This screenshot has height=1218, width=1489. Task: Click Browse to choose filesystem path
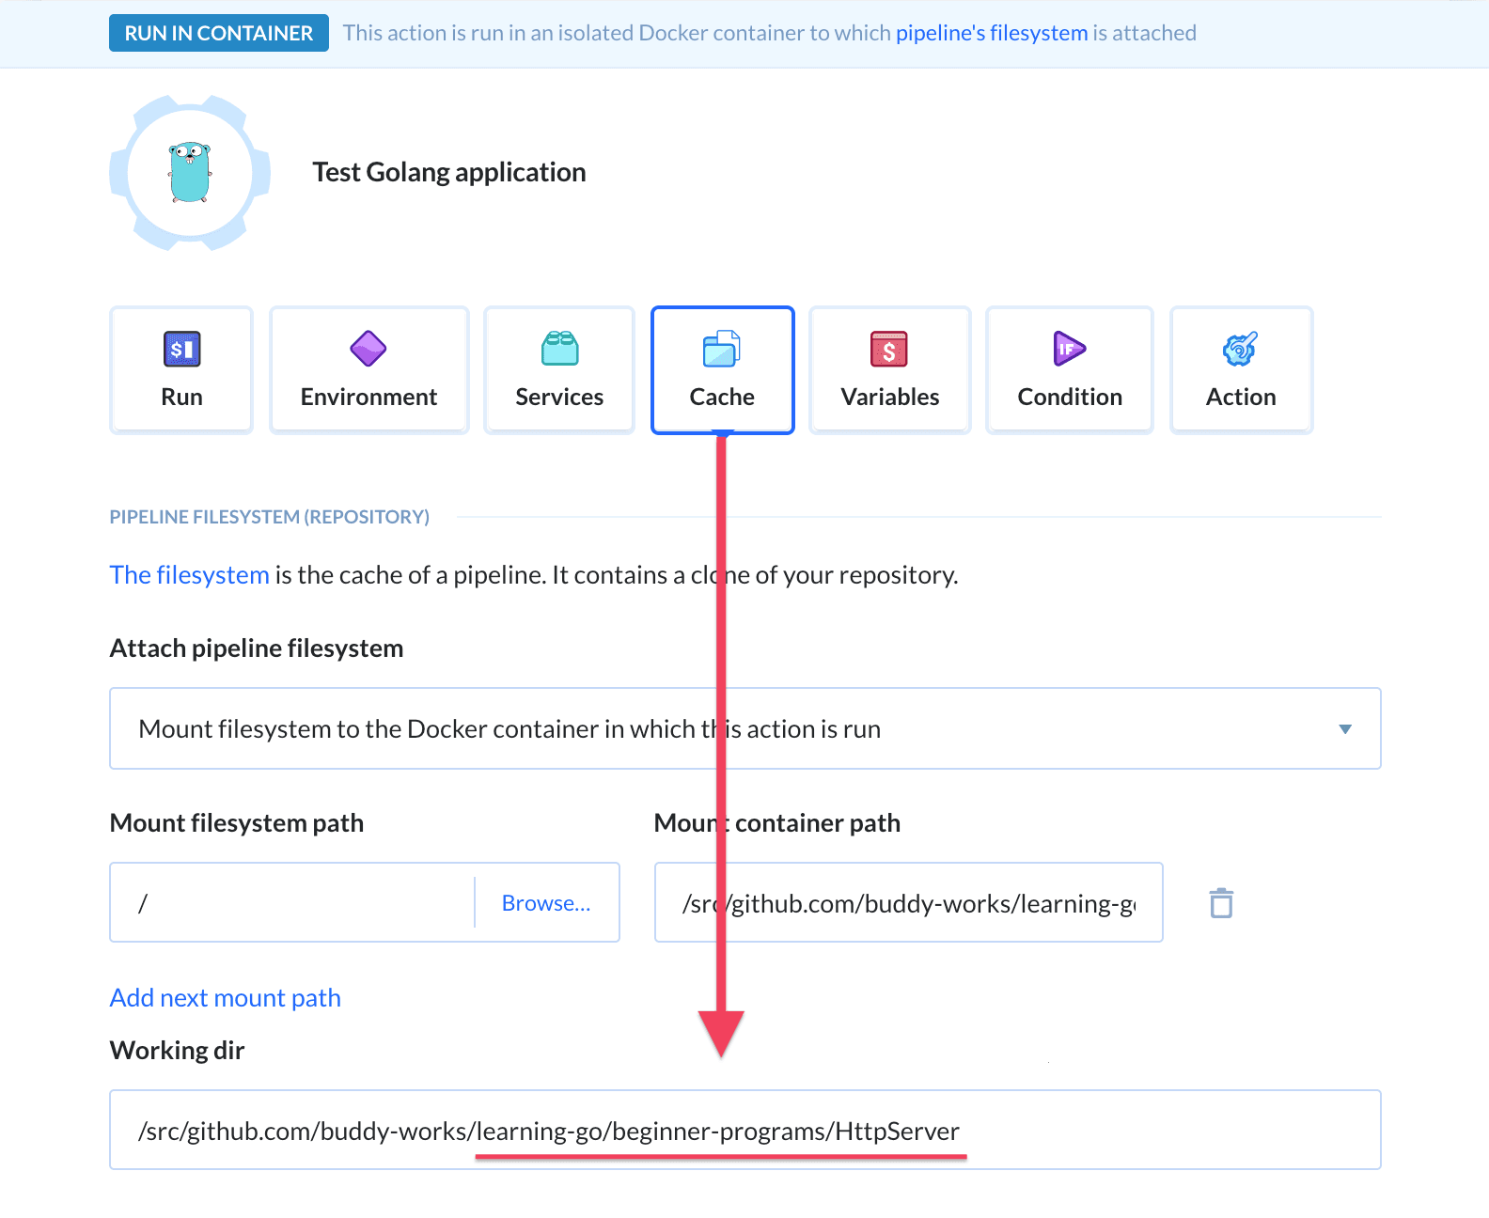545,903
